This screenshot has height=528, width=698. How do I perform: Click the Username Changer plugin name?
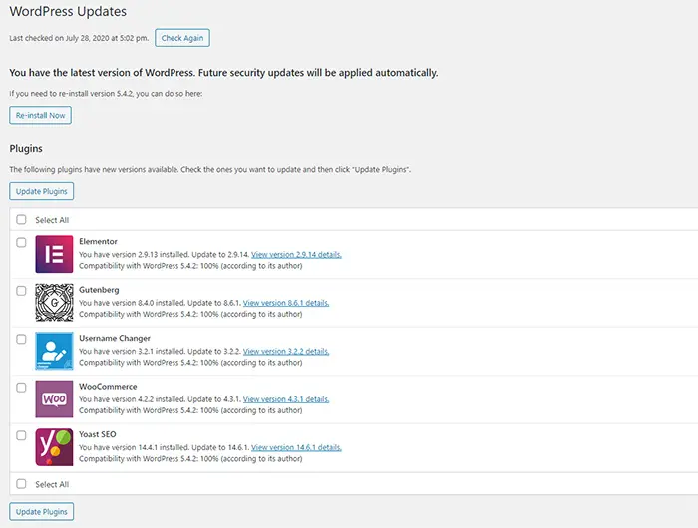point(115,338)
